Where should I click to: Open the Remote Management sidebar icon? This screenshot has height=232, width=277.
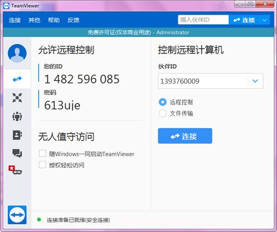[x=17, y=98]
